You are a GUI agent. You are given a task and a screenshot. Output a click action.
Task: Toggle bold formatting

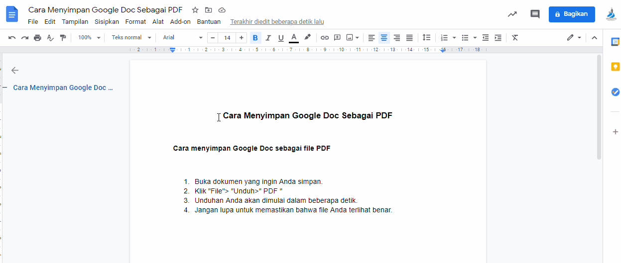[255, 38]
